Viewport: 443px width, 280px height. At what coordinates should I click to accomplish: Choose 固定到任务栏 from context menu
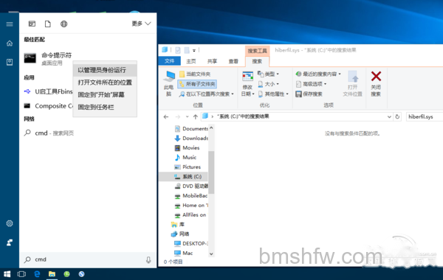pyautogui.click(x=105, y=107)
